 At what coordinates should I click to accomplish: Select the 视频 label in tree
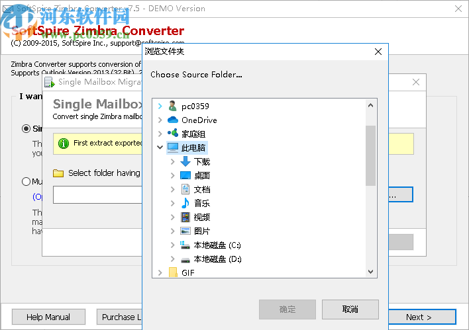pyautogui.click(x=202, y=217)
